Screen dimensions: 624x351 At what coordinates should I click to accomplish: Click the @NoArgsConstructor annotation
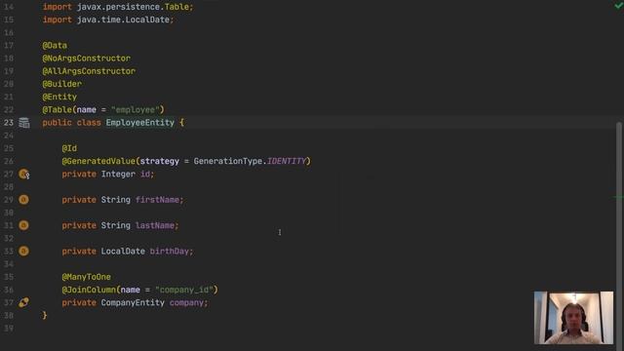[87, 58]
